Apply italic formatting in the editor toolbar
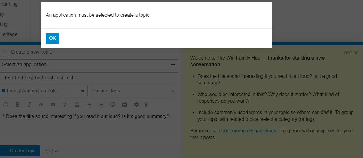The width and height of the screenshot is (363, 158). [x=29, y=104]
